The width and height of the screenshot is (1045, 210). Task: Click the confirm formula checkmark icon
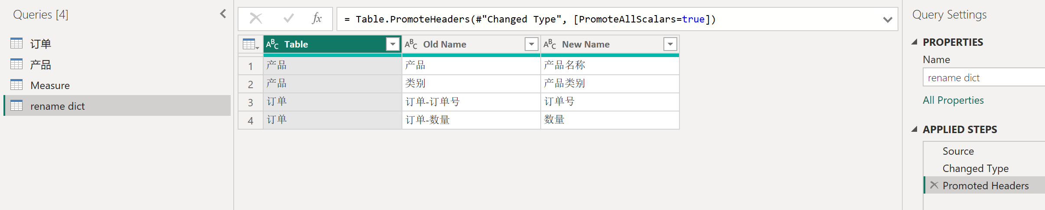tap(288, 19)
